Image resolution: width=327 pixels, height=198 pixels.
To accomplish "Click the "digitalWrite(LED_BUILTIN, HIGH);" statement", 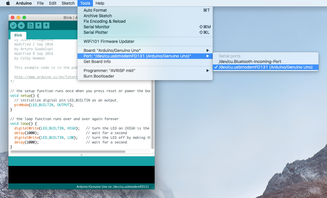I will (x=47, y=128).
